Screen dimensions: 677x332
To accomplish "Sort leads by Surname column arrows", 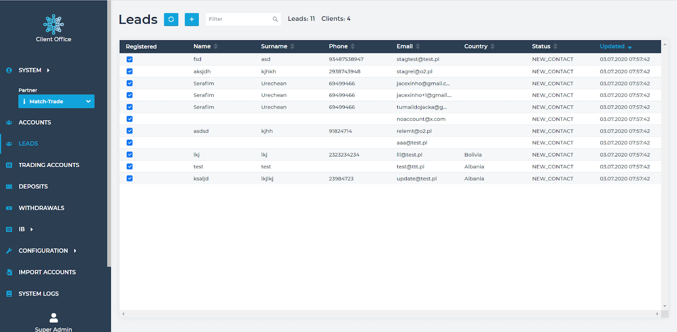I will pos(292,46).
